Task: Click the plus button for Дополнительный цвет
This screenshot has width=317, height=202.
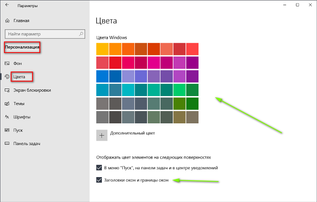Action: point(102,135)
